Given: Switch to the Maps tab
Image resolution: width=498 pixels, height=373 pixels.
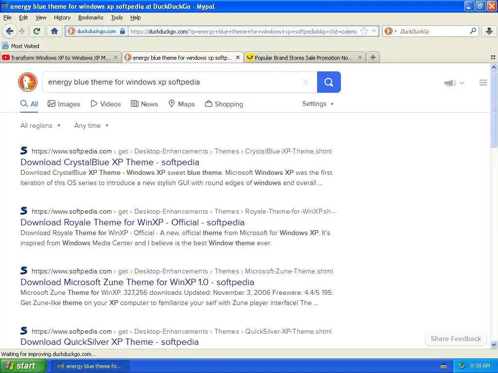Looking at the screenshot, I should tap(182, 104).
